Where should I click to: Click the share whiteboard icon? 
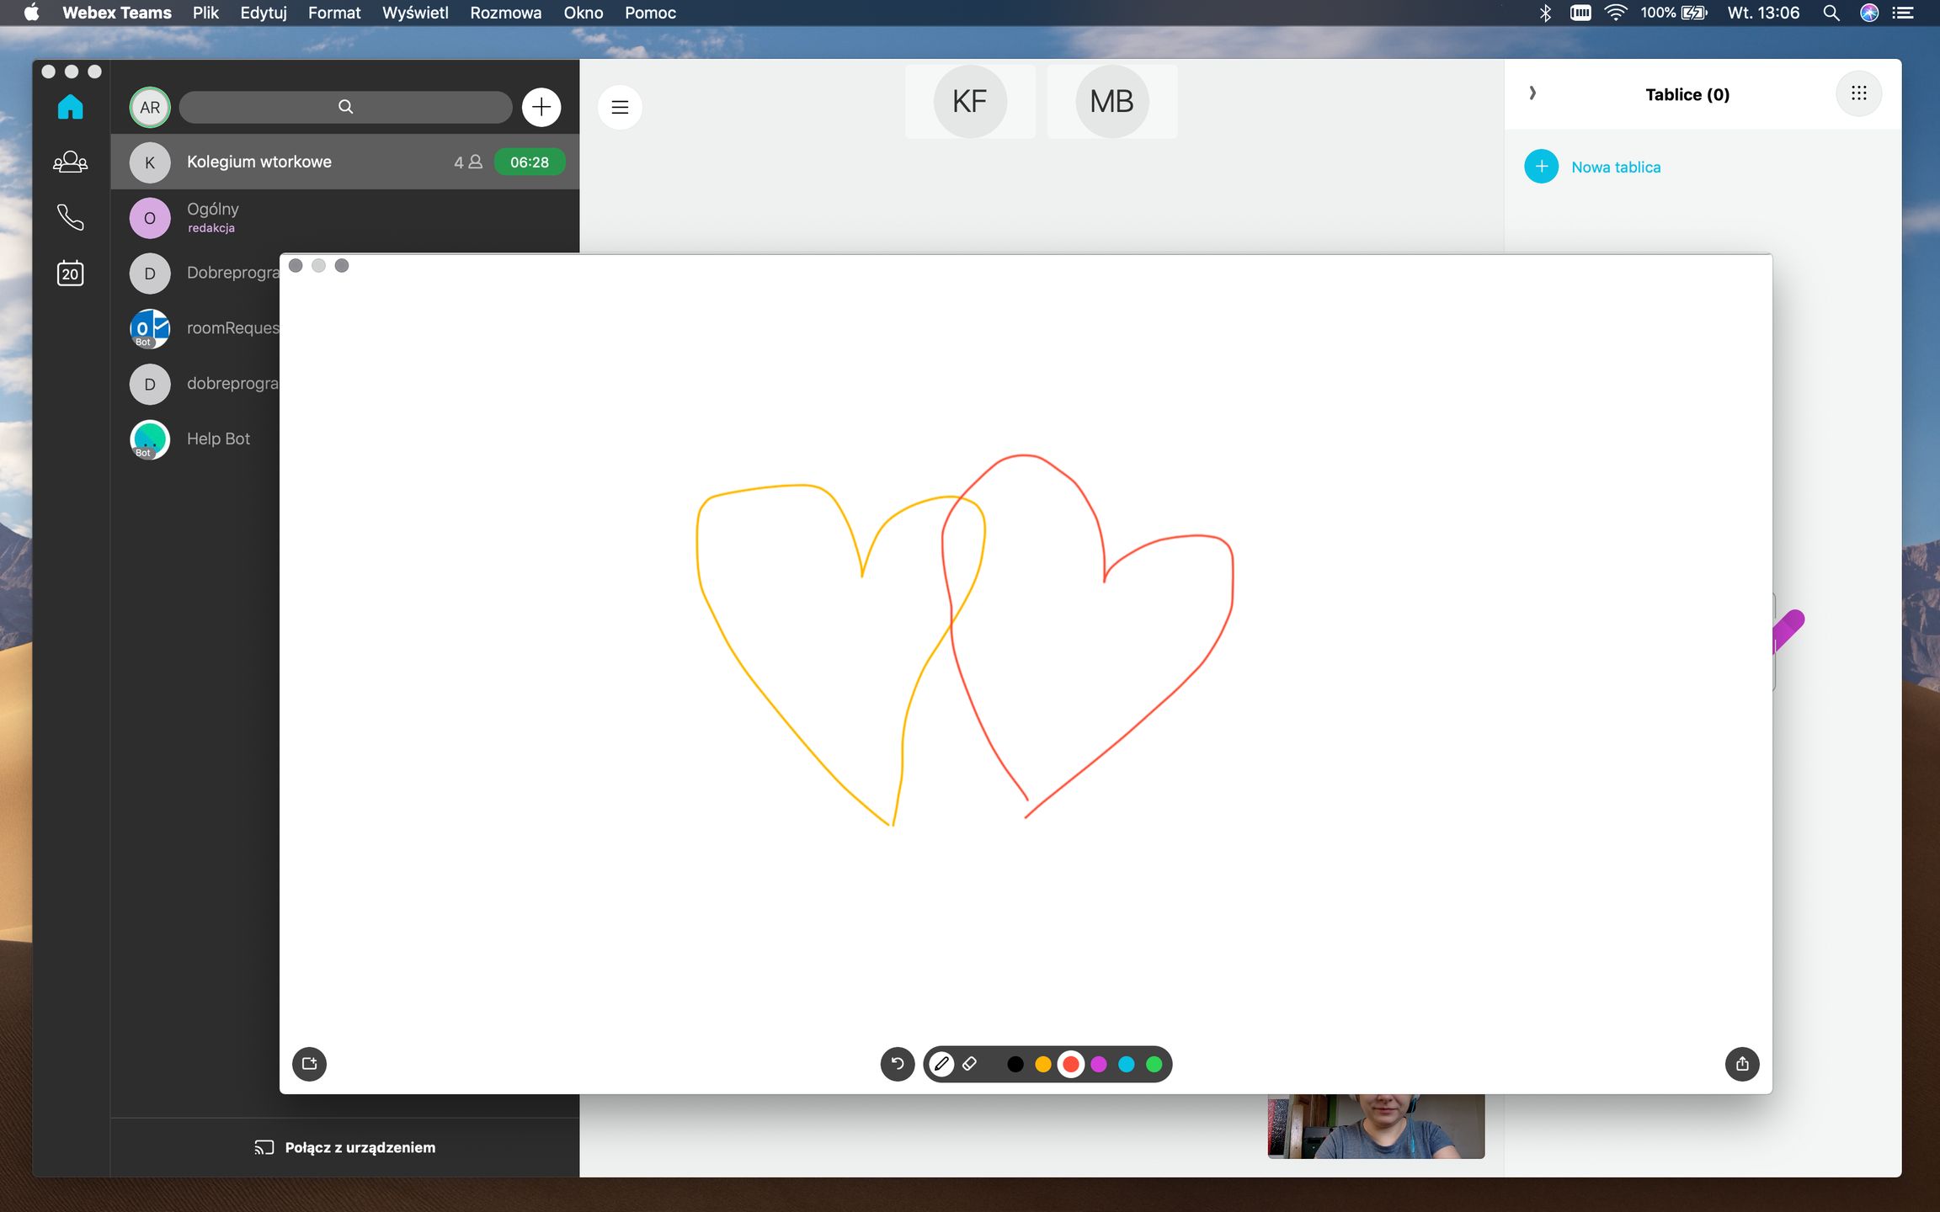[x=1742, y=1064]
